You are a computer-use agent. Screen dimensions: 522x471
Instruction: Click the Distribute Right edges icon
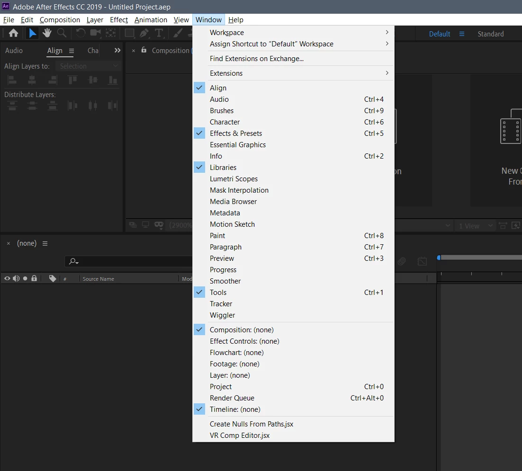(113, 106)
